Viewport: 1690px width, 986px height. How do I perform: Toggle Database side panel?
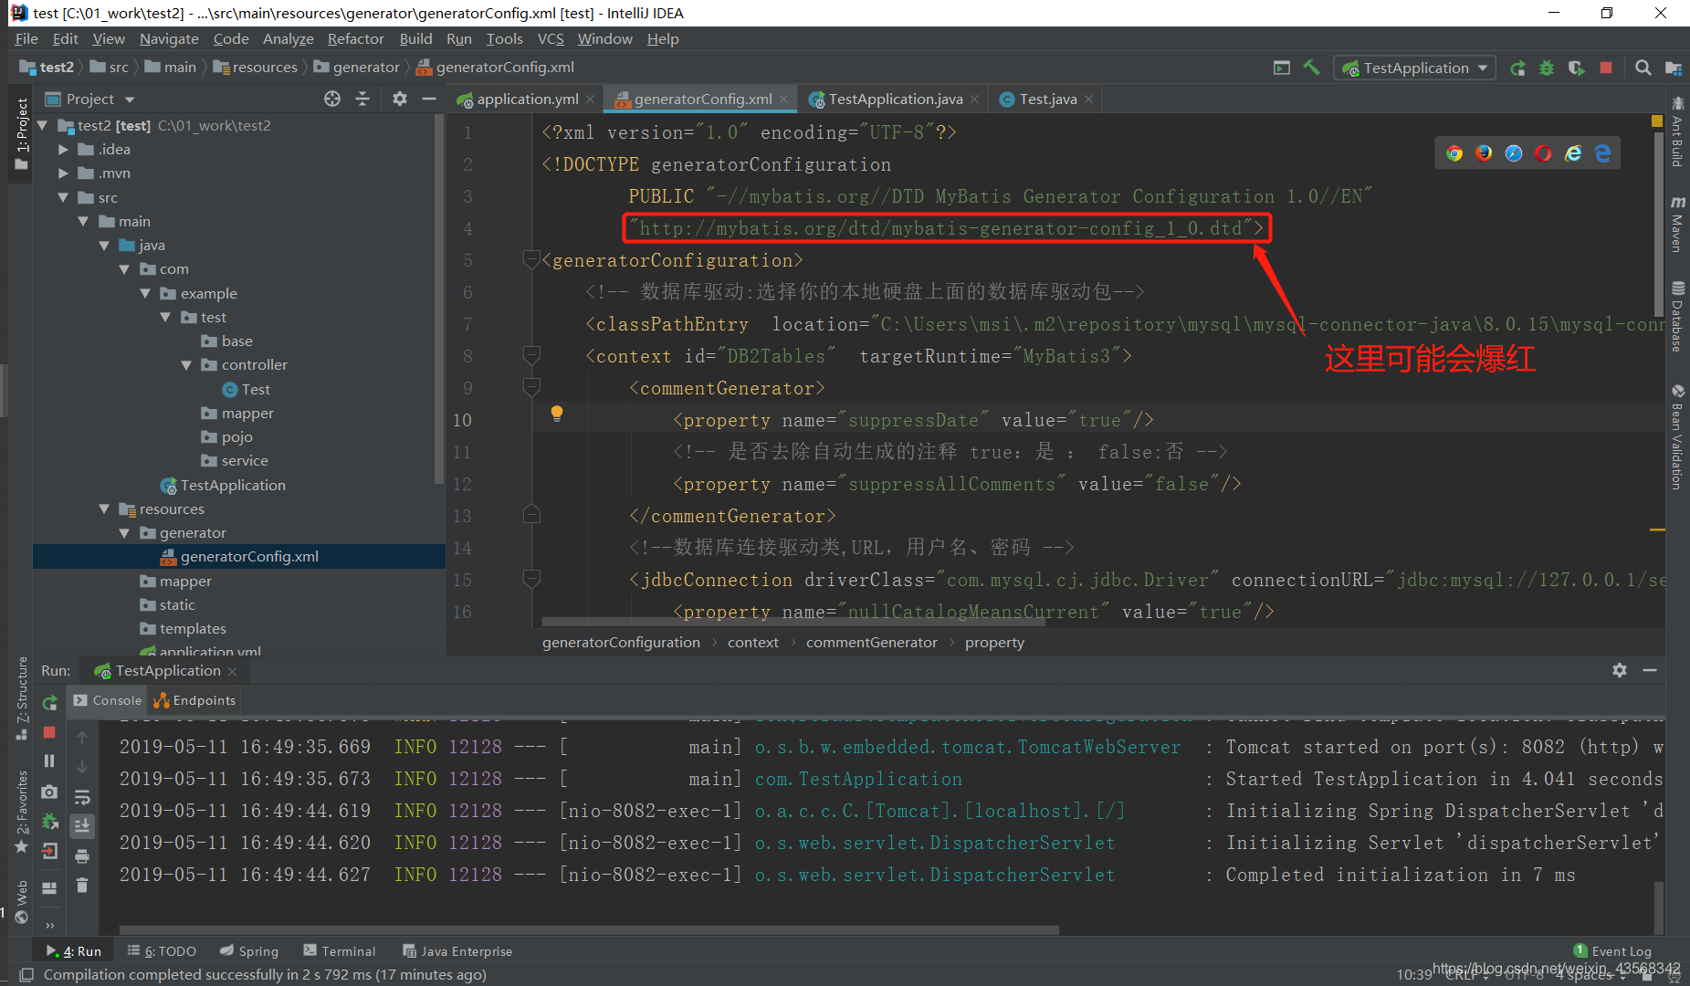(1677, 316)
